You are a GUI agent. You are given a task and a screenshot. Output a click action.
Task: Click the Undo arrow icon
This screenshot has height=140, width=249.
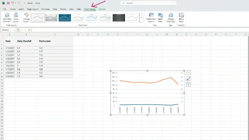(13, 3)
